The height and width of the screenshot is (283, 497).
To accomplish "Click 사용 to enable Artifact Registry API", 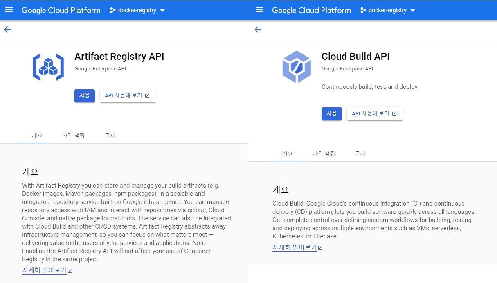I will pyautogui.click(x=84, y=95).
